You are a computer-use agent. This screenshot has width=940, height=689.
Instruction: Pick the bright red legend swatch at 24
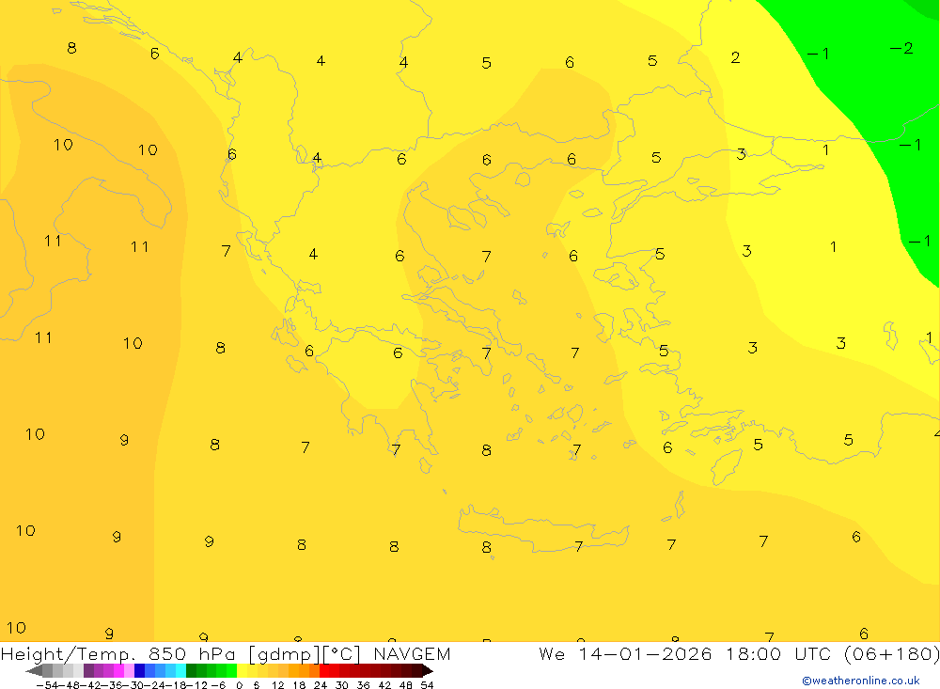[x=324, y=670]
